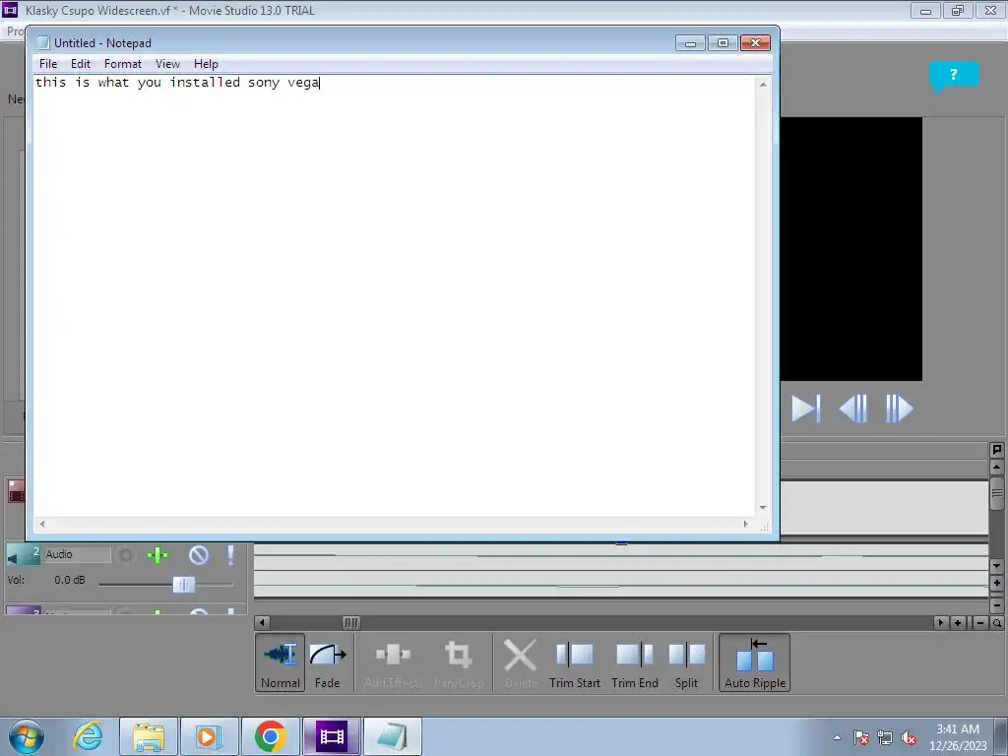Click the network tray icon
Image resolution: width=1008 pixels, height=756 pixels.
(885, 737)
